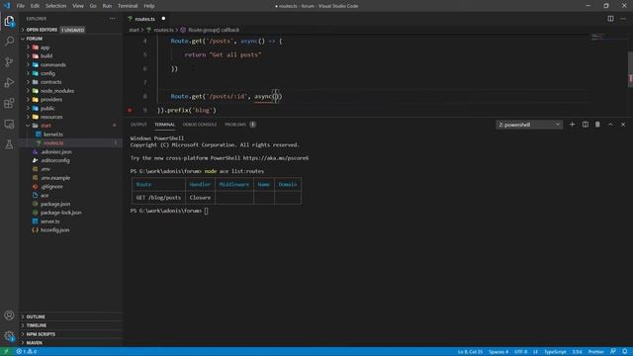Click the breakpoint dot on line 9
633x356 pixels.
(x=130, y=110)
